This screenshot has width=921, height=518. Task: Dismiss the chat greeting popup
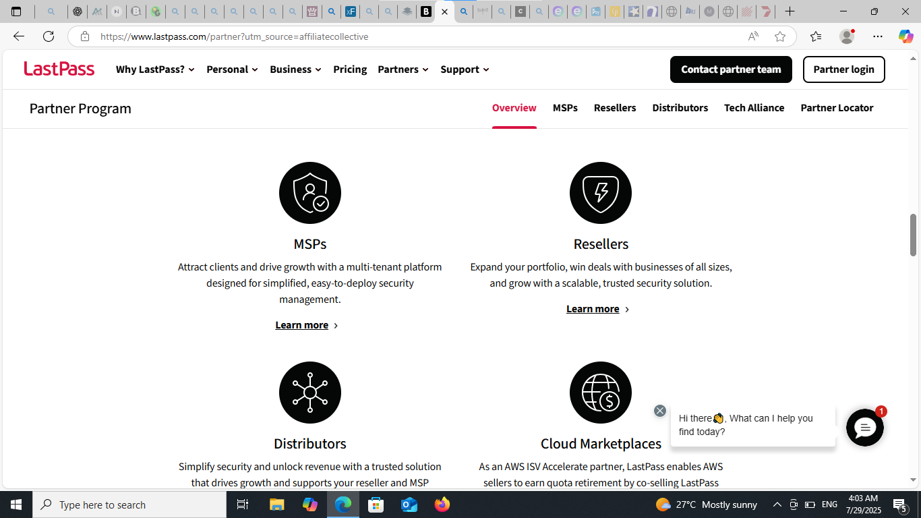[x=660, y=411]
